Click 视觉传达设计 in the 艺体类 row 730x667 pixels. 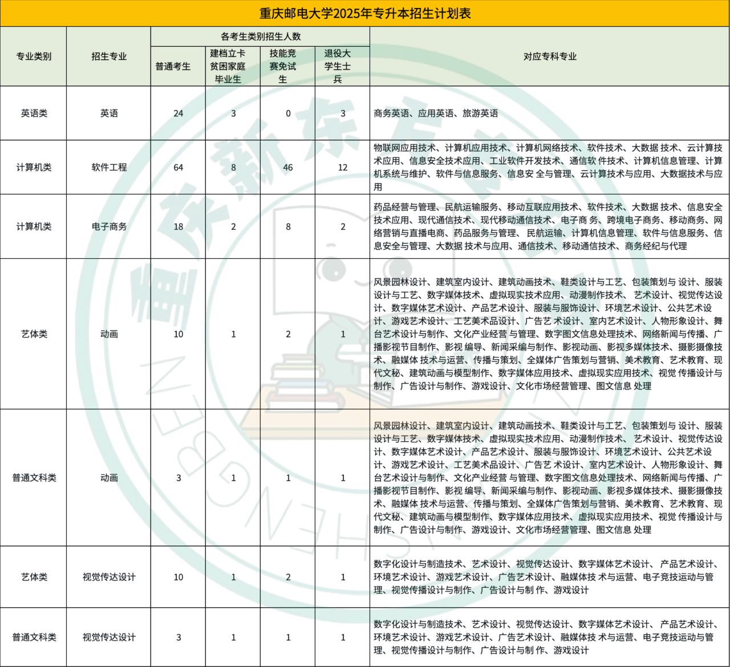(109, 577)
